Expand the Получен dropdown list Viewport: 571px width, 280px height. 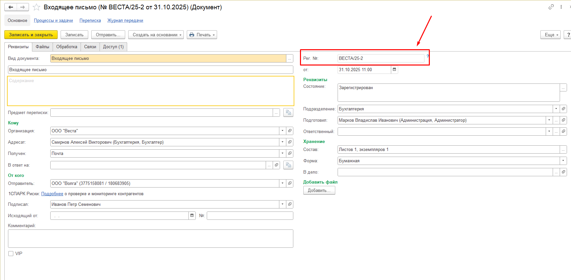coord(283,153)
